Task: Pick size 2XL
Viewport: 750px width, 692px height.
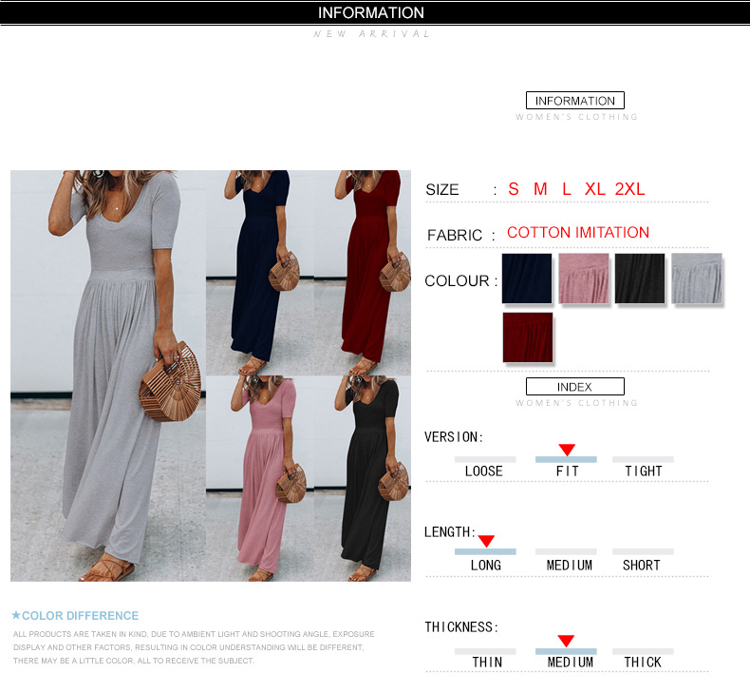Action: pos(629,189)
